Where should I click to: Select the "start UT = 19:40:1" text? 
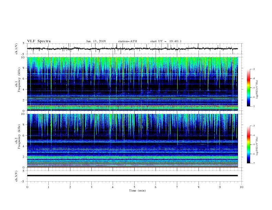[166, 41]
